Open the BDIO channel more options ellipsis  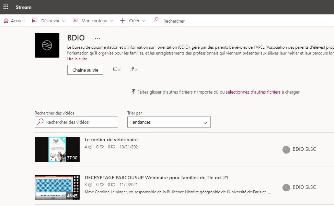(x=97, y=38)
